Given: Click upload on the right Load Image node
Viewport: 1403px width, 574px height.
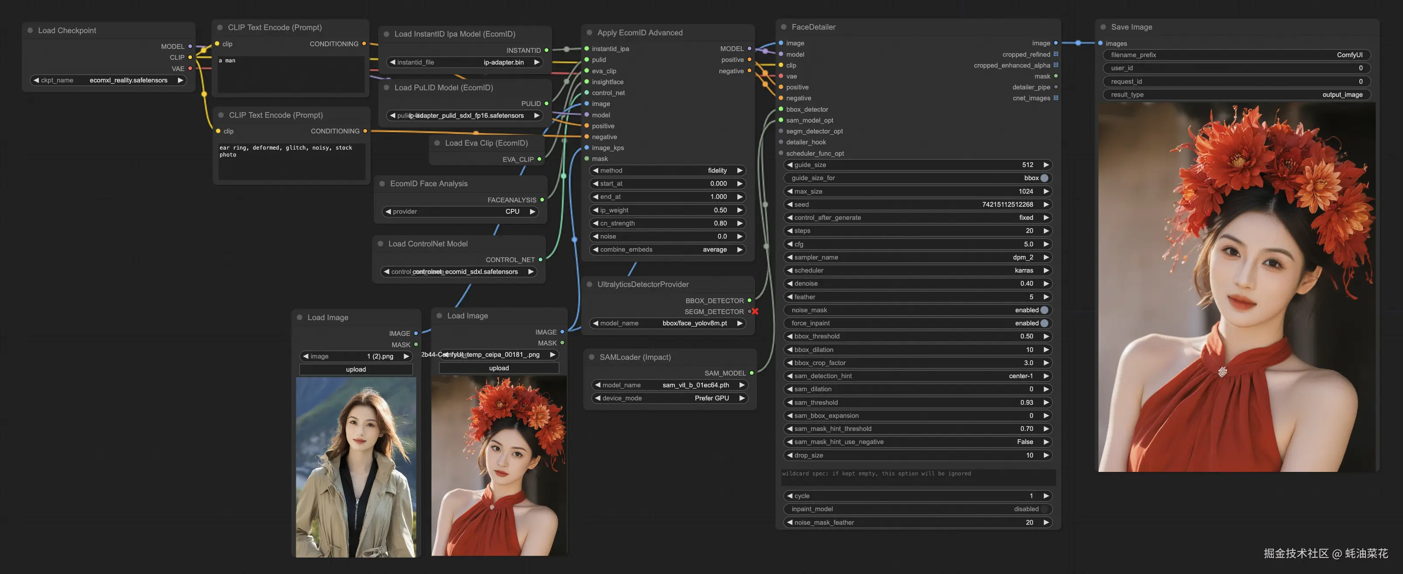Looking at the screenshot, I should coord(498,368).
